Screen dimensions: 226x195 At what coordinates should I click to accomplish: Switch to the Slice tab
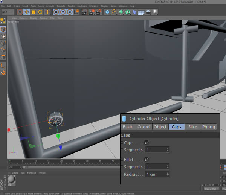coord(192,127)
